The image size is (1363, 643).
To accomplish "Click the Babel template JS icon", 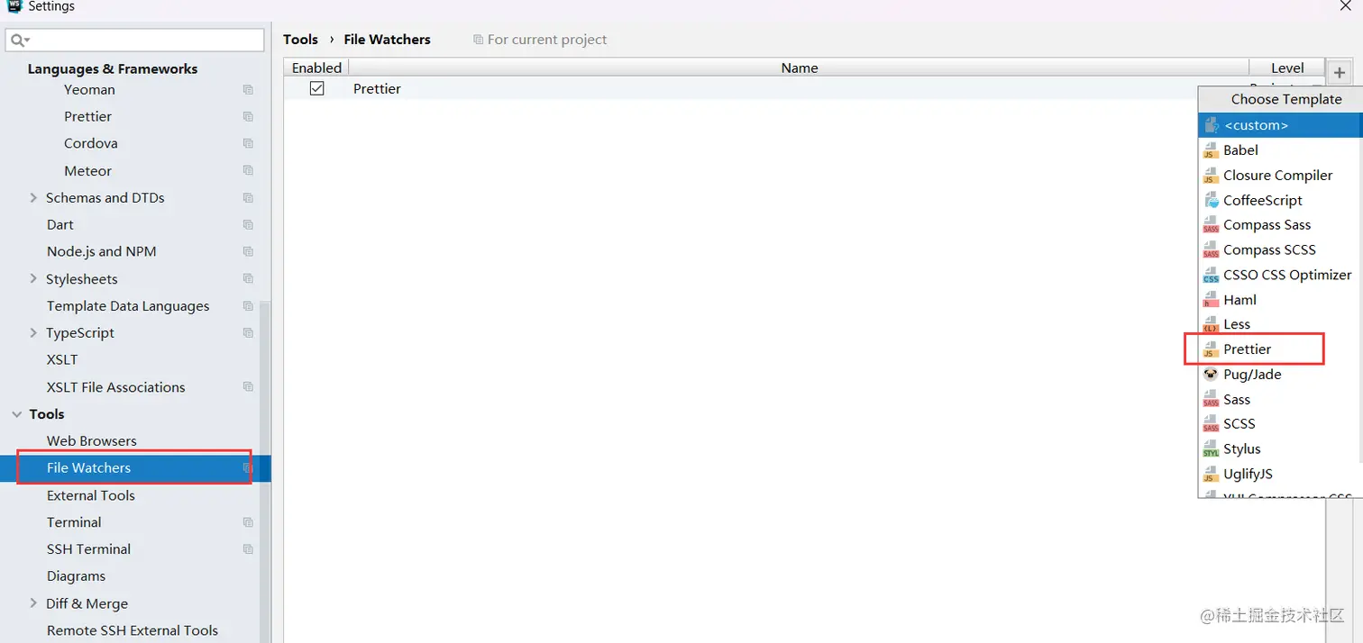I will coord(1212,150).
